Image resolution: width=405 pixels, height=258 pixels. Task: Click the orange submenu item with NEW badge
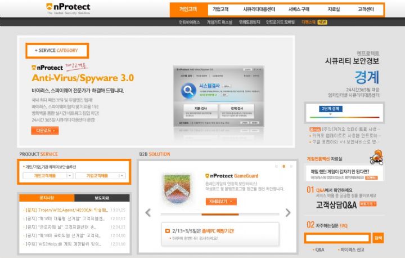308,23
